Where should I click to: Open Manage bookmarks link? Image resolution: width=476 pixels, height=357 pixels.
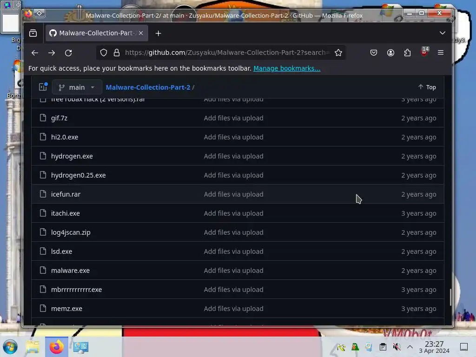pyautogui.click(x=287, y=68)
